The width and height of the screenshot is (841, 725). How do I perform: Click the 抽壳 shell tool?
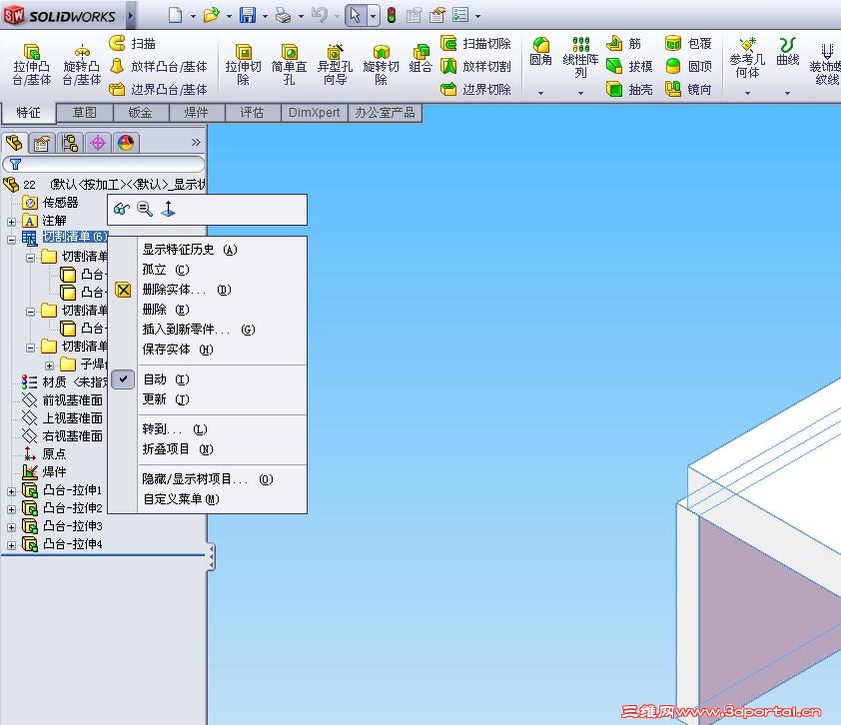(629, 89)
